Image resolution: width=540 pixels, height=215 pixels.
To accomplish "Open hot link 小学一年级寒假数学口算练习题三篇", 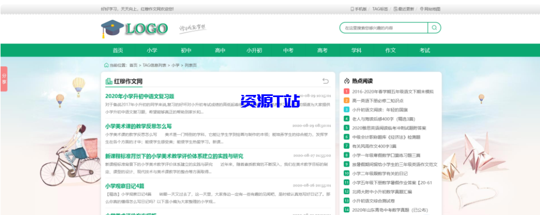I will (x=386, y=155).
